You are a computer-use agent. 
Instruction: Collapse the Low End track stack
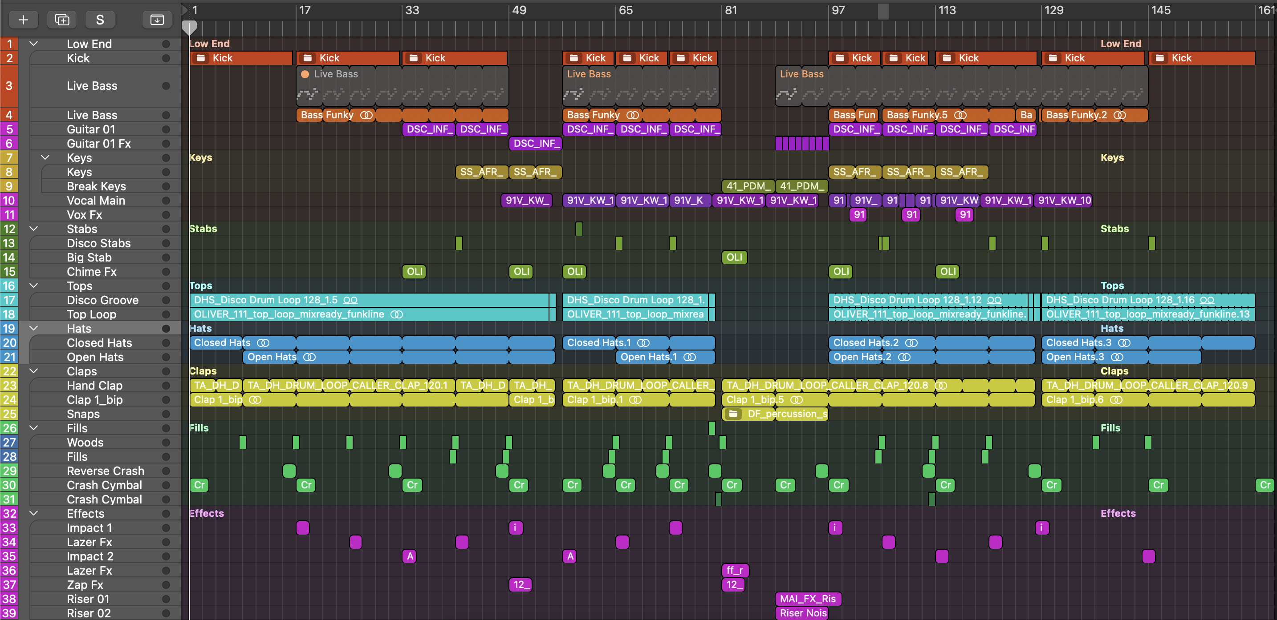point(34,44)
